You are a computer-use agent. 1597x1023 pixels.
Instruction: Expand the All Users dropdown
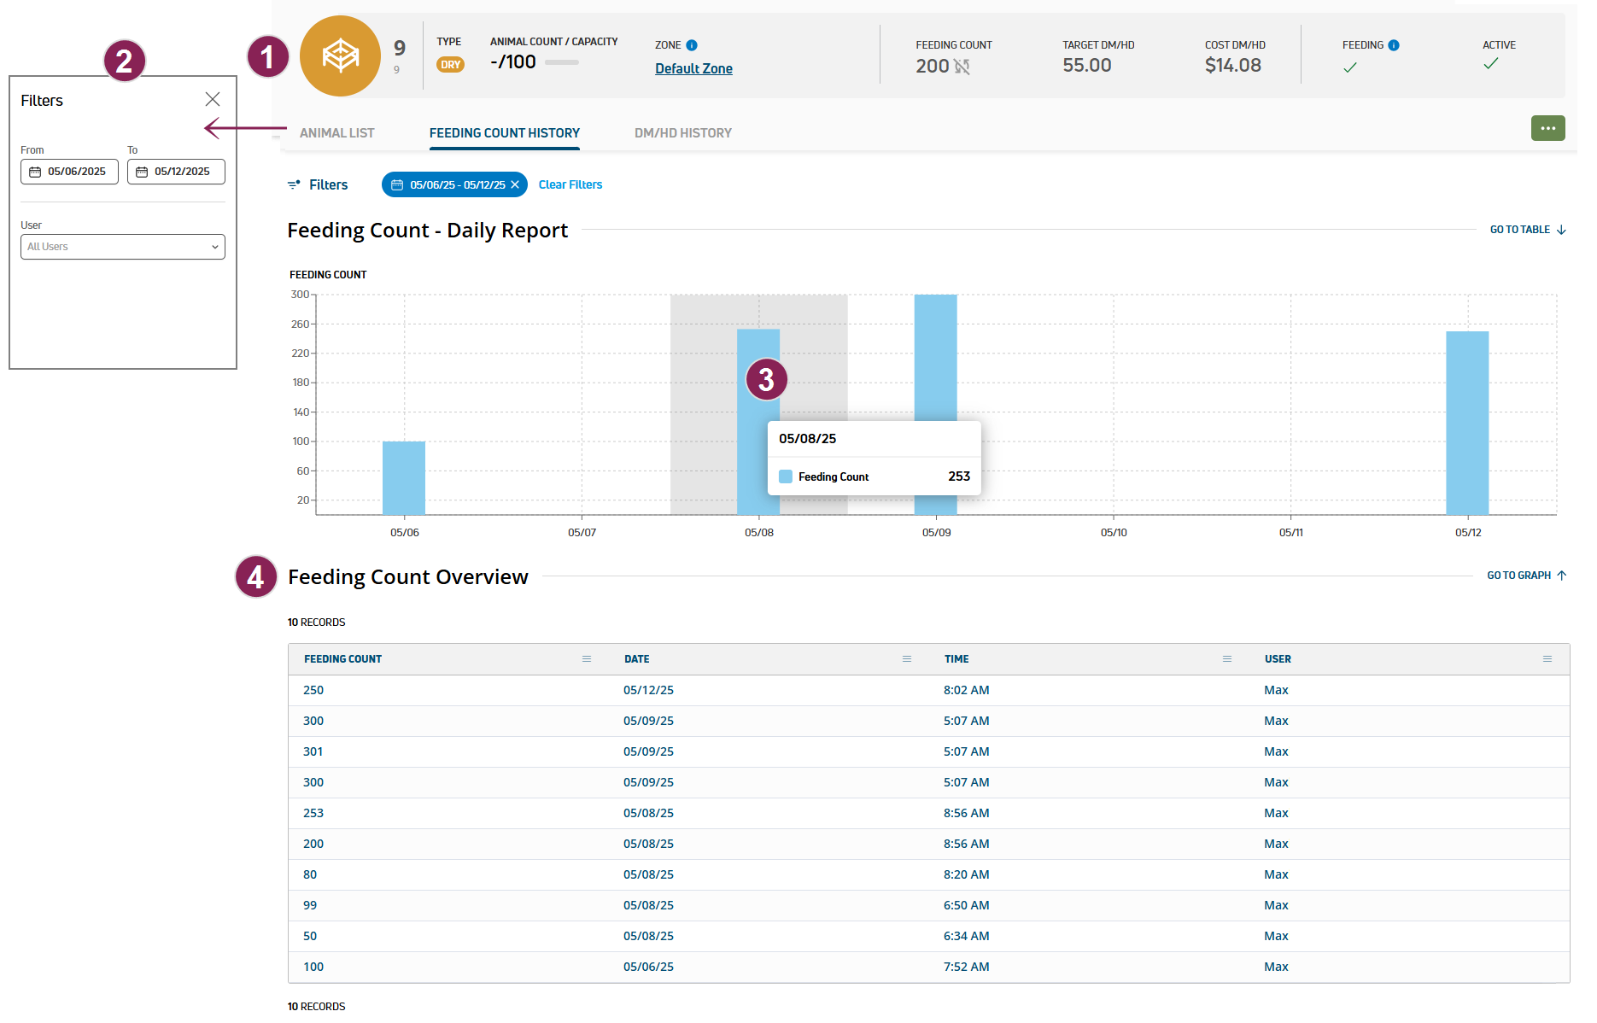123,247
